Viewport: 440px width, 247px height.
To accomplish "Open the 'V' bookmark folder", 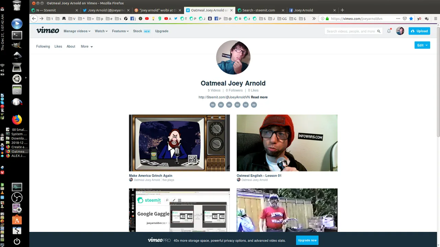I will click(71, 19).
